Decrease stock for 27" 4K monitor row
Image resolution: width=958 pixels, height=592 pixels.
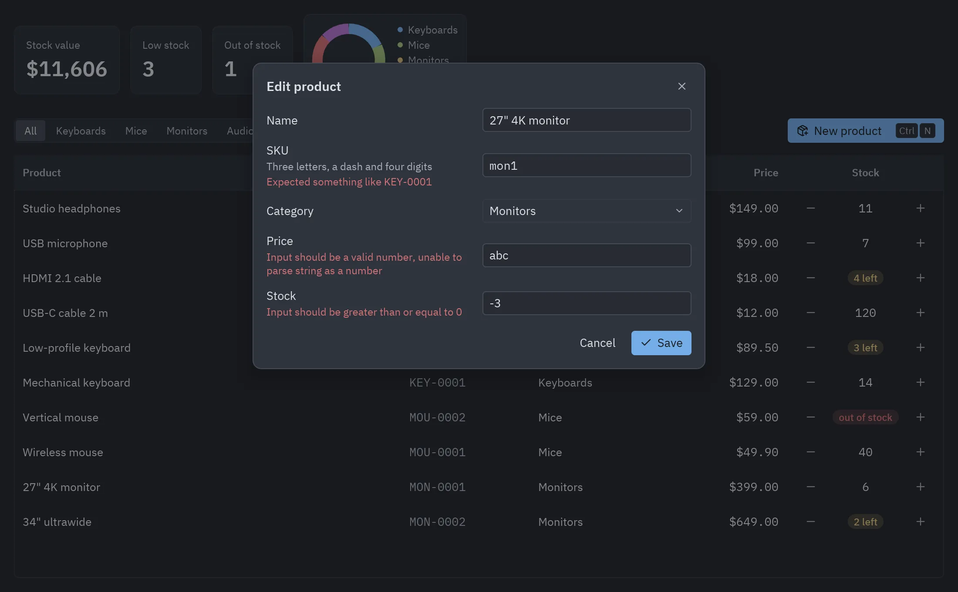point(810,487)
